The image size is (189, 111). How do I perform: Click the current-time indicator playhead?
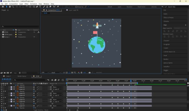tap(131, 81)
